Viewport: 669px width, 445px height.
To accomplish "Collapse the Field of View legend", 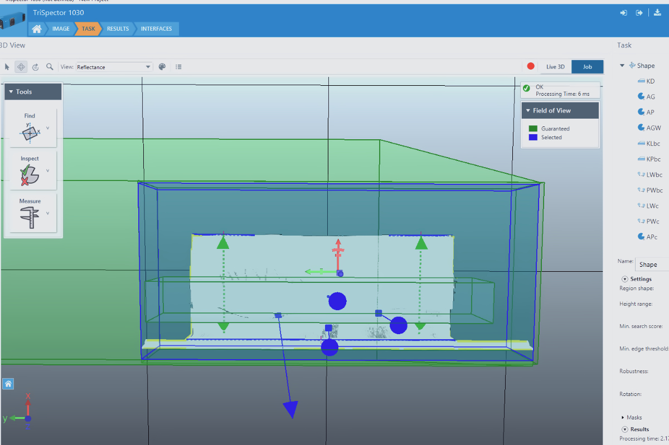I will (x=527, y=110).
